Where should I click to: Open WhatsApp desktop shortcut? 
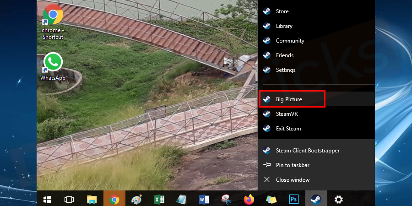coord(53,66)
